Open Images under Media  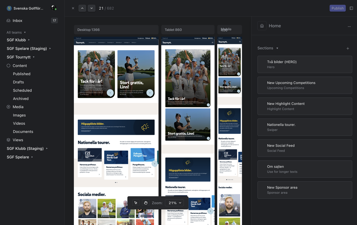[19, 115]
